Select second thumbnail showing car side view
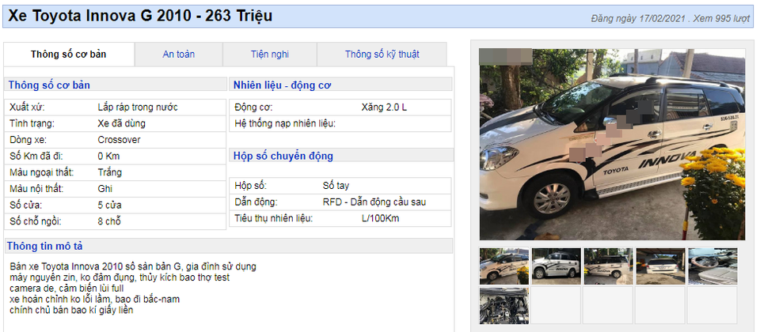Screen dimensions: 760x332 click(556, 266)
